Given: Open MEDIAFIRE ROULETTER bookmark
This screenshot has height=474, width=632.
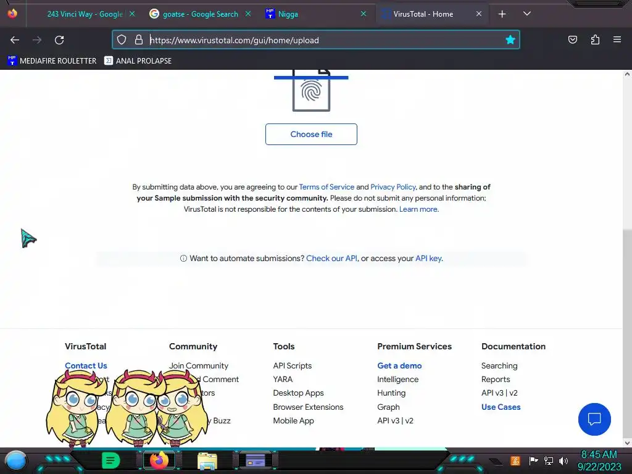Looking at the screenshot, I should [x=52, y=61].
